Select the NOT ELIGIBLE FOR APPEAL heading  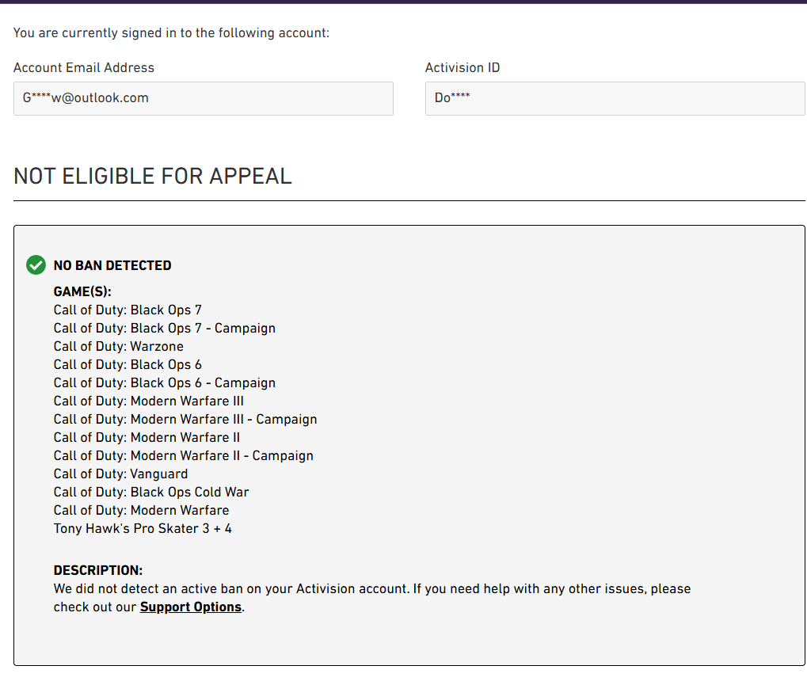tap(152, 176)
